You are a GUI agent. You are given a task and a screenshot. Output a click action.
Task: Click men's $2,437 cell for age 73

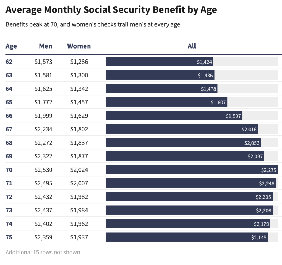click(43, 210)
